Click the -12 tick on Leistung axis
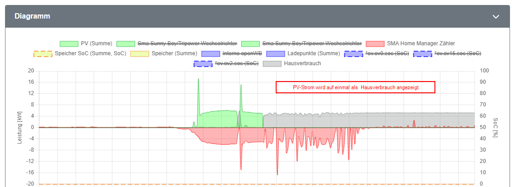Viewport: 515px width, 187px height. pyautogui.click(x=31, y=161)
